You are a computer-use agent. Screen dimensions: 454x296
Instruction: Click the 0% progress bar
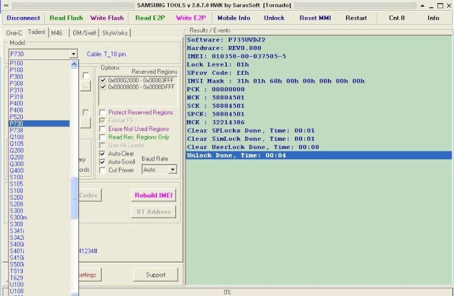(x=227, y=292)
